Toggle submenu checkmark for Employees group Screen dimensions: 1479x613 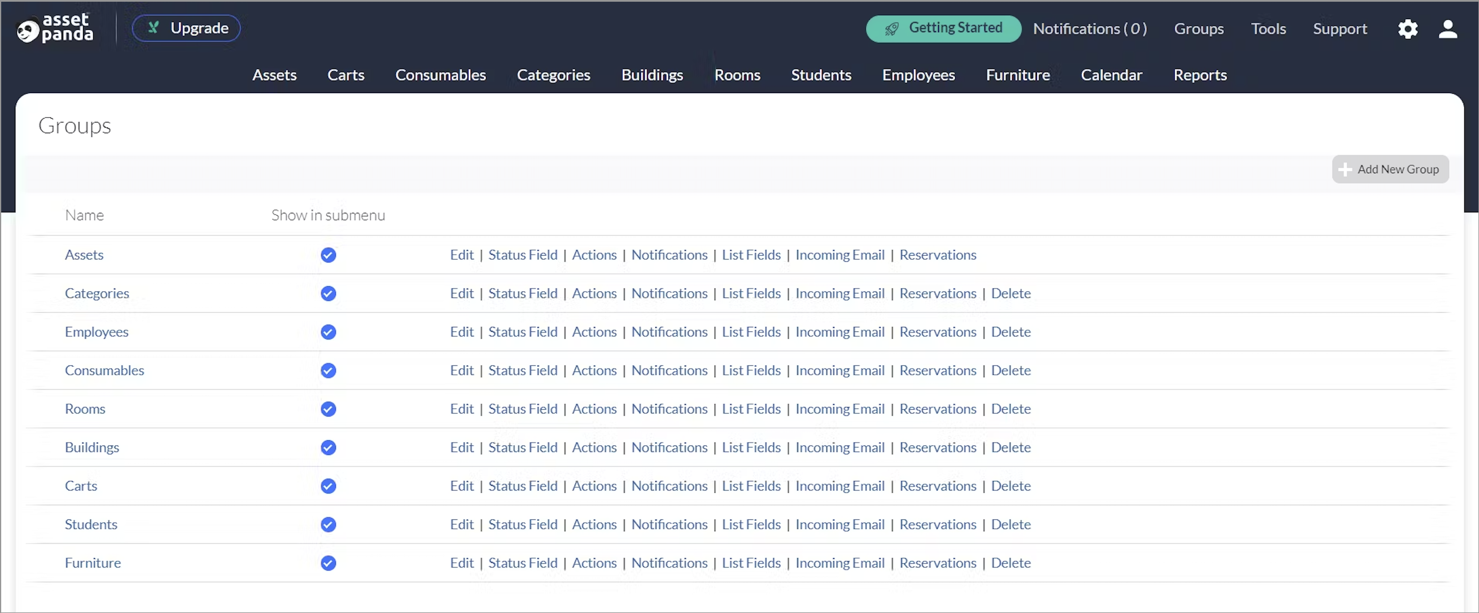(x=328, y=332)
